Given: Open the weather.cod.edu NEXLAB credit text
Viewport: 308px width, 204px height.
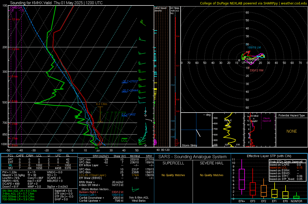Looking at the screenshot, I should pyautogui.click(x=253, y=3).
